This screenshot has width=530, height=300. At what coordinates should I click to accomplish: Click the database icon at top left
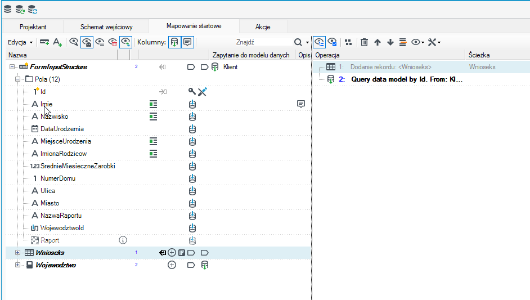(7, 9)
